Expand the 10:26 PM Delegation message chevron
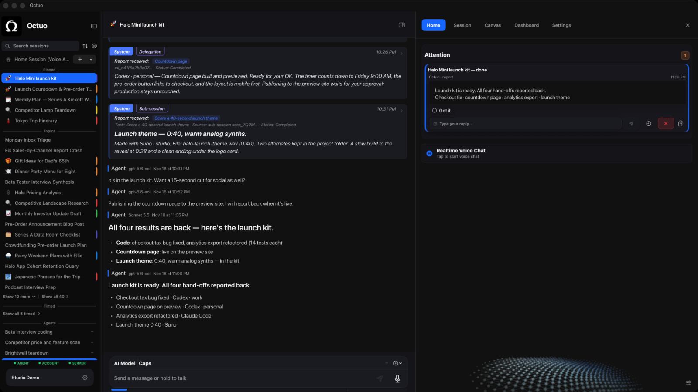This screenshot has width=698, height=392. [402, 54]
